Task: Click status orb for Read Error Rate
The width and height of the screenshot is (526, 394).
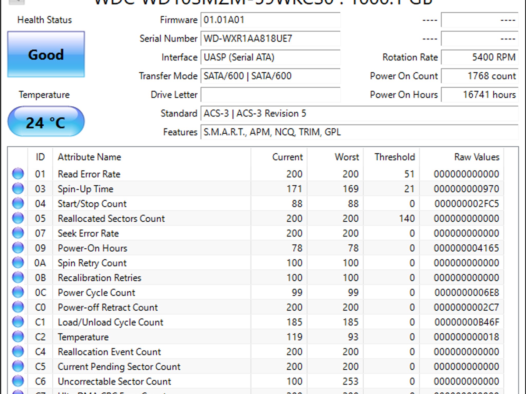Action: click(18, 174)
